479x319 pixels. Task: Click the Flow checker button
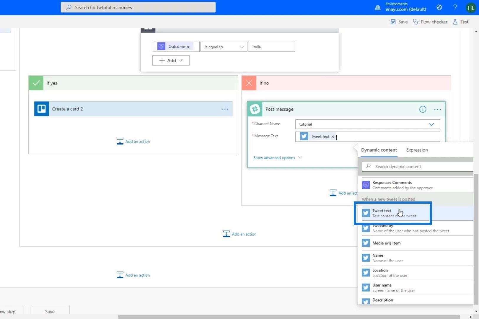point(430,22)
